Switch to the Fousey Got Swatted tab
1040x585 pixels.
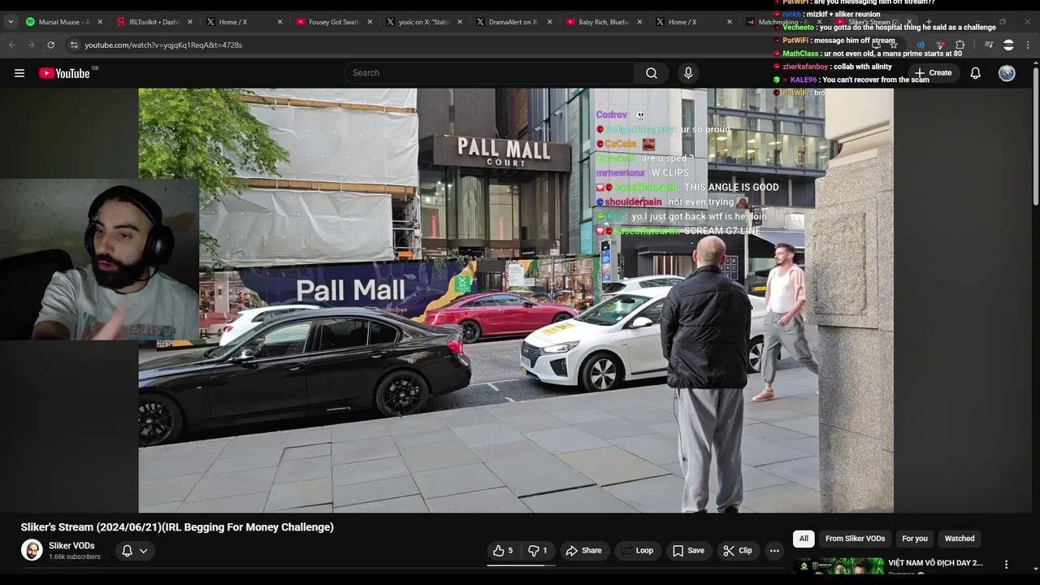pos(334,22)
